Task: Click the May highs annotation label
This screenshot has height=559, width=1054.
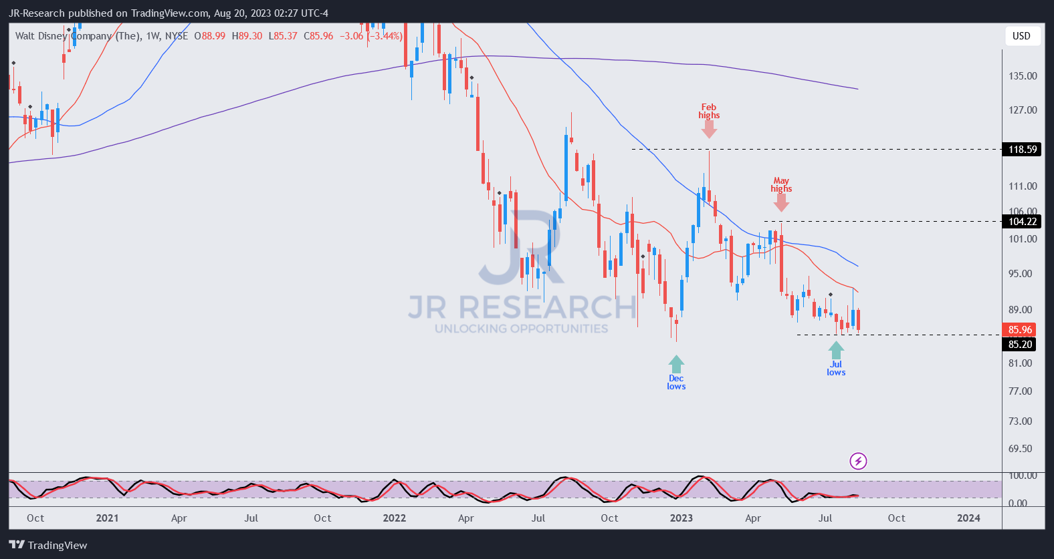Action: 781,185
